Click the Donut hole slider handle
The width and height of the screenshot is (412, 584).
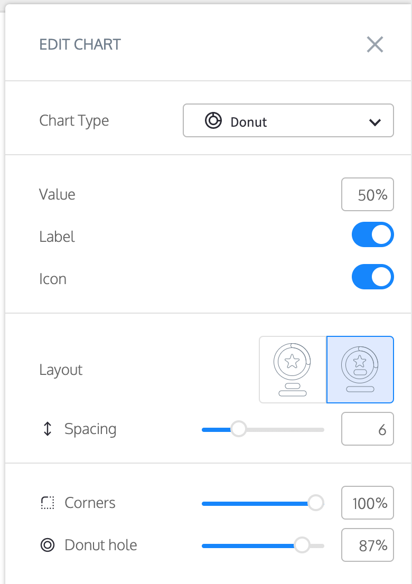pos(302,545)
